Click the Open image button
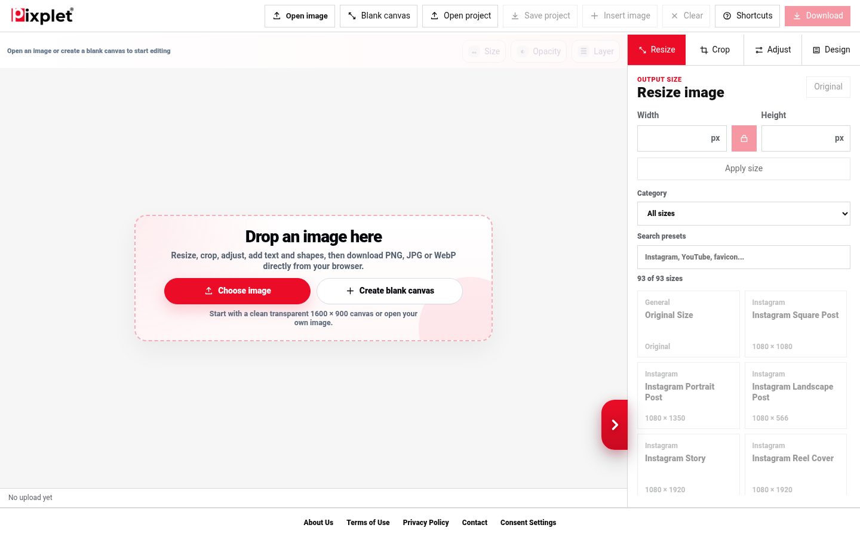860x537 pixels. 300,16
